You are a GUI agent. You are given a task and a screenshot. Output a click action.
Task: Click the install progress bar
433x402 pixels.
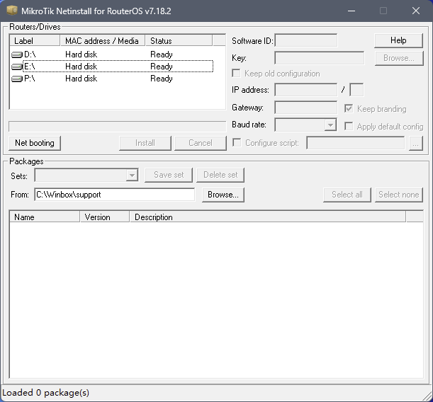118,127
